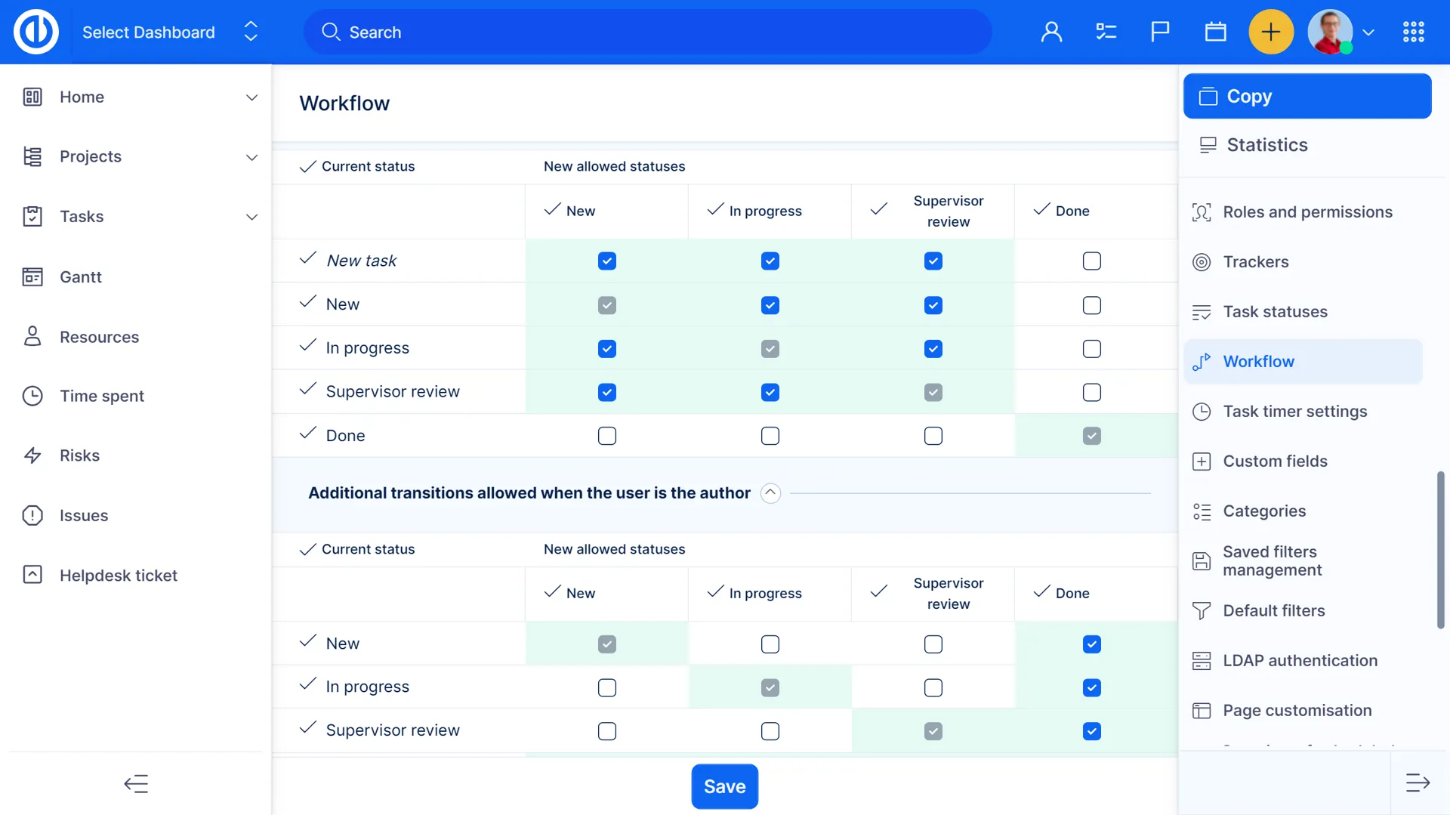Click the flag icon in header
Image resolution: width=1450 pixels, height=815 pixels.
1160,32
